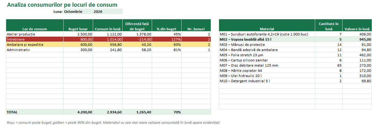Select highlighted 'M02 – Vopsea lavabilă albă 15 l'

pyautogui.click(x=267, y=40)
